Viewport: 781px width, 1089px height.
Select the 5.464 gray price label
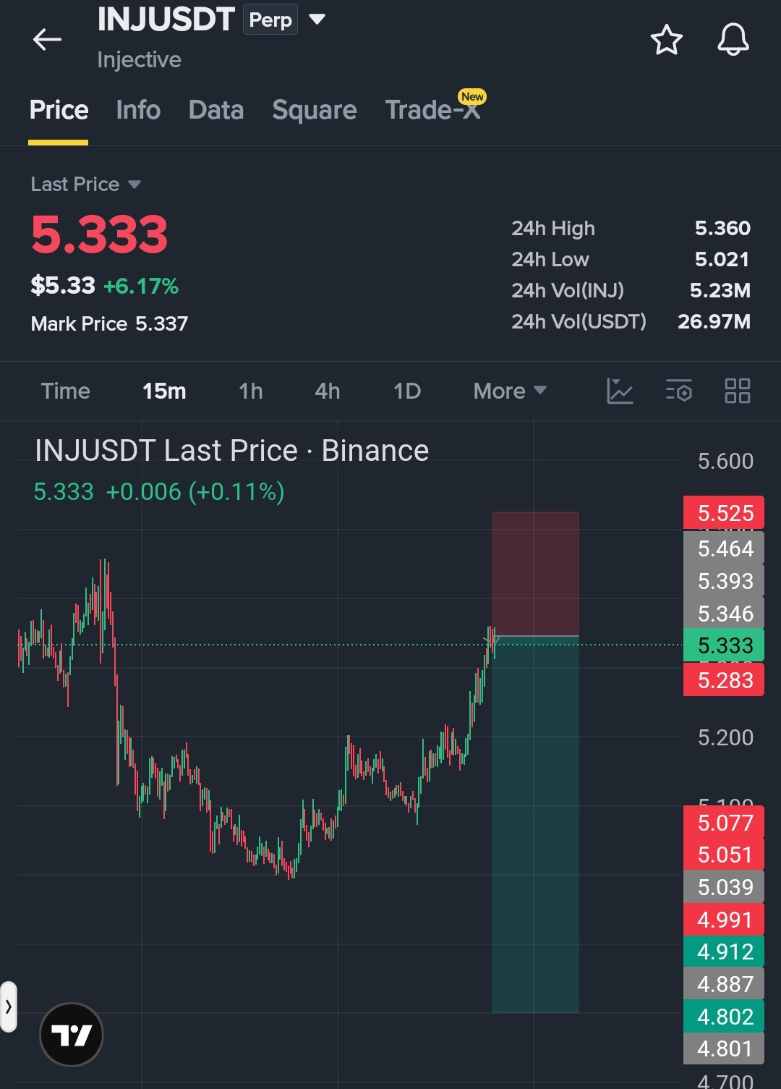point(724,548)
